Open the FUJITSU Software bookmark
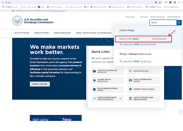This screenshot has height=131, width=183. point(55,7)
